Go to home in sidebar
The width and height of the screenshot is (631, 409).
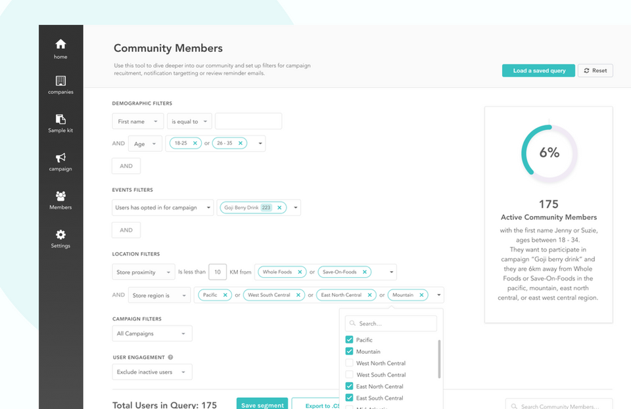tap(60, 45)
